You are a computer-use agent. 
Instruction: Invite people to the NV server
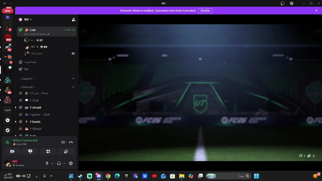(73, 19)
